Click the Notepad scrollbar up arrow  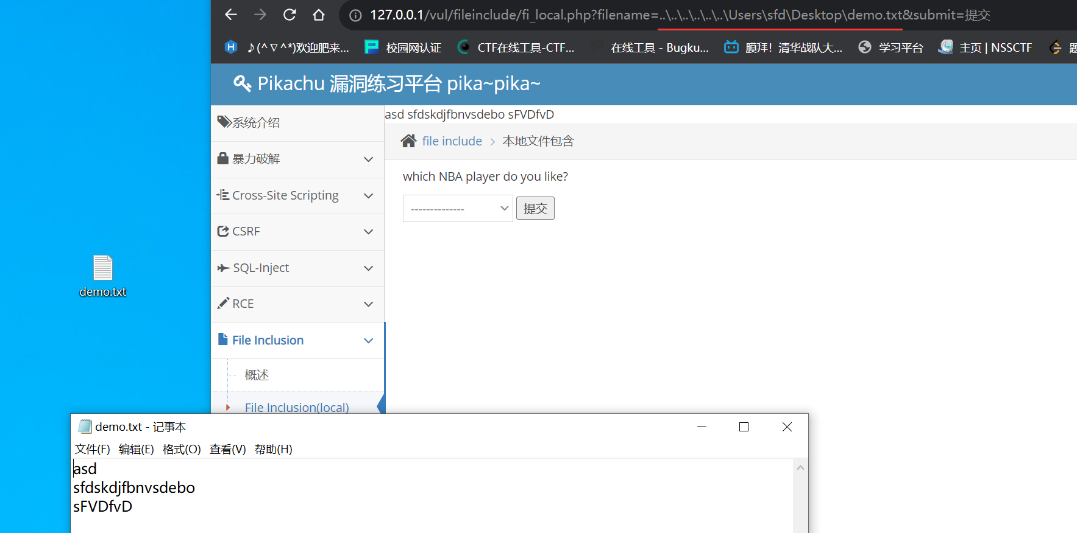click(x=800, y=468)
